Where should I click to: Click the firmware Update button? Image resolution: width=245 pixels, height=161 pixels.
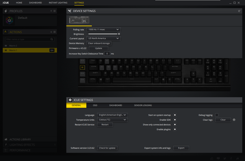98,48
